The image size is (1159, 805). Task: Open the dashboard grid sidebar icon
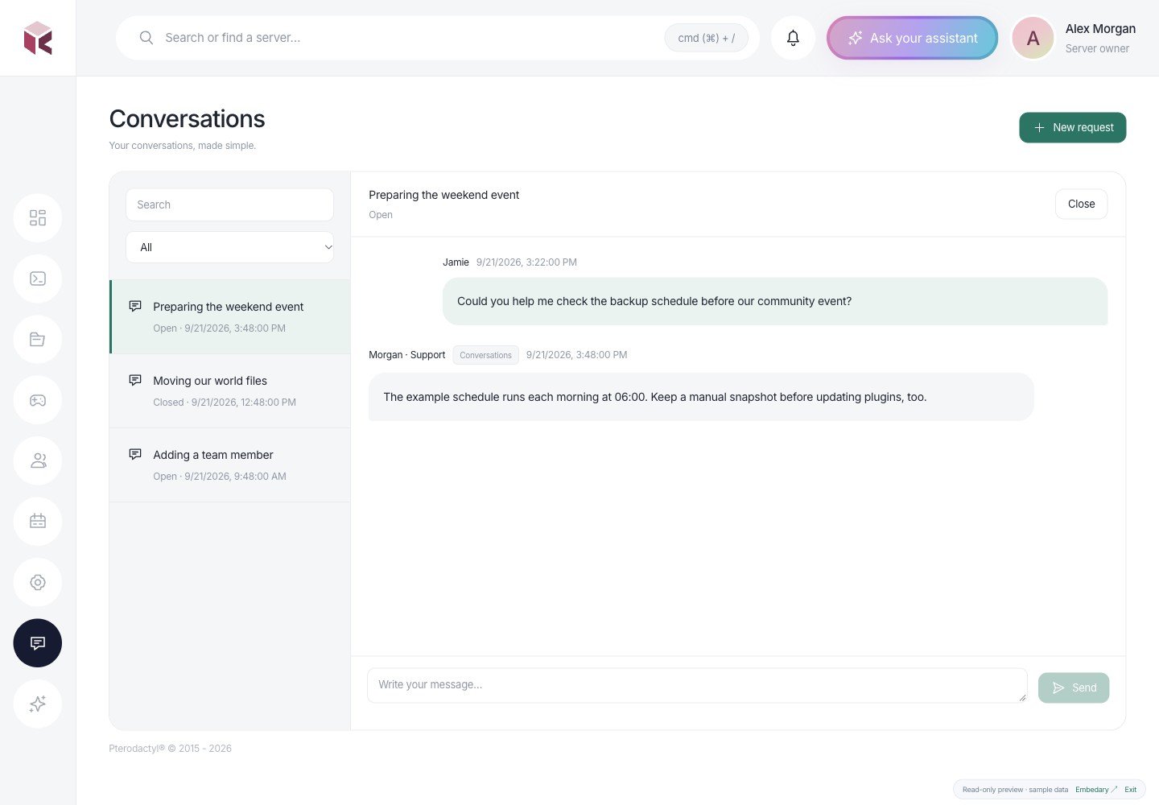pos(38,217)
